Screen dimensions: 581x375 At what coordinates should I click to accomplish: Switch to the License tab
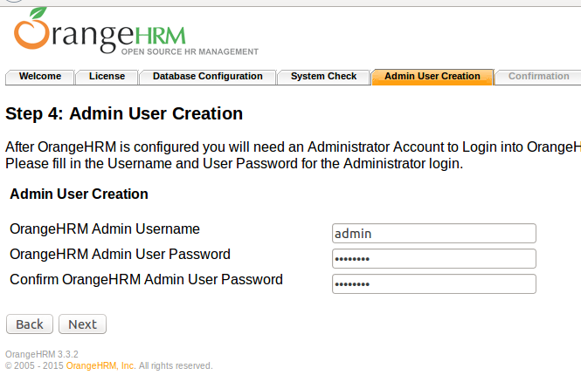pos(107,77)
